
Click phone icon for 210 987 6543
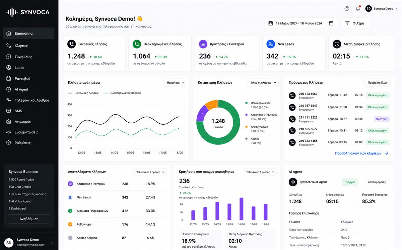pyautogui.click(x=292, y=107)
